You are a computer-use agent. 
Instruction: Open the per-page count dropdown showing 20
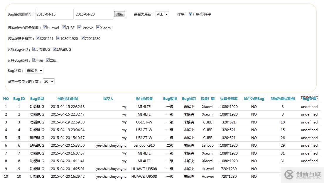click(48, 81)
